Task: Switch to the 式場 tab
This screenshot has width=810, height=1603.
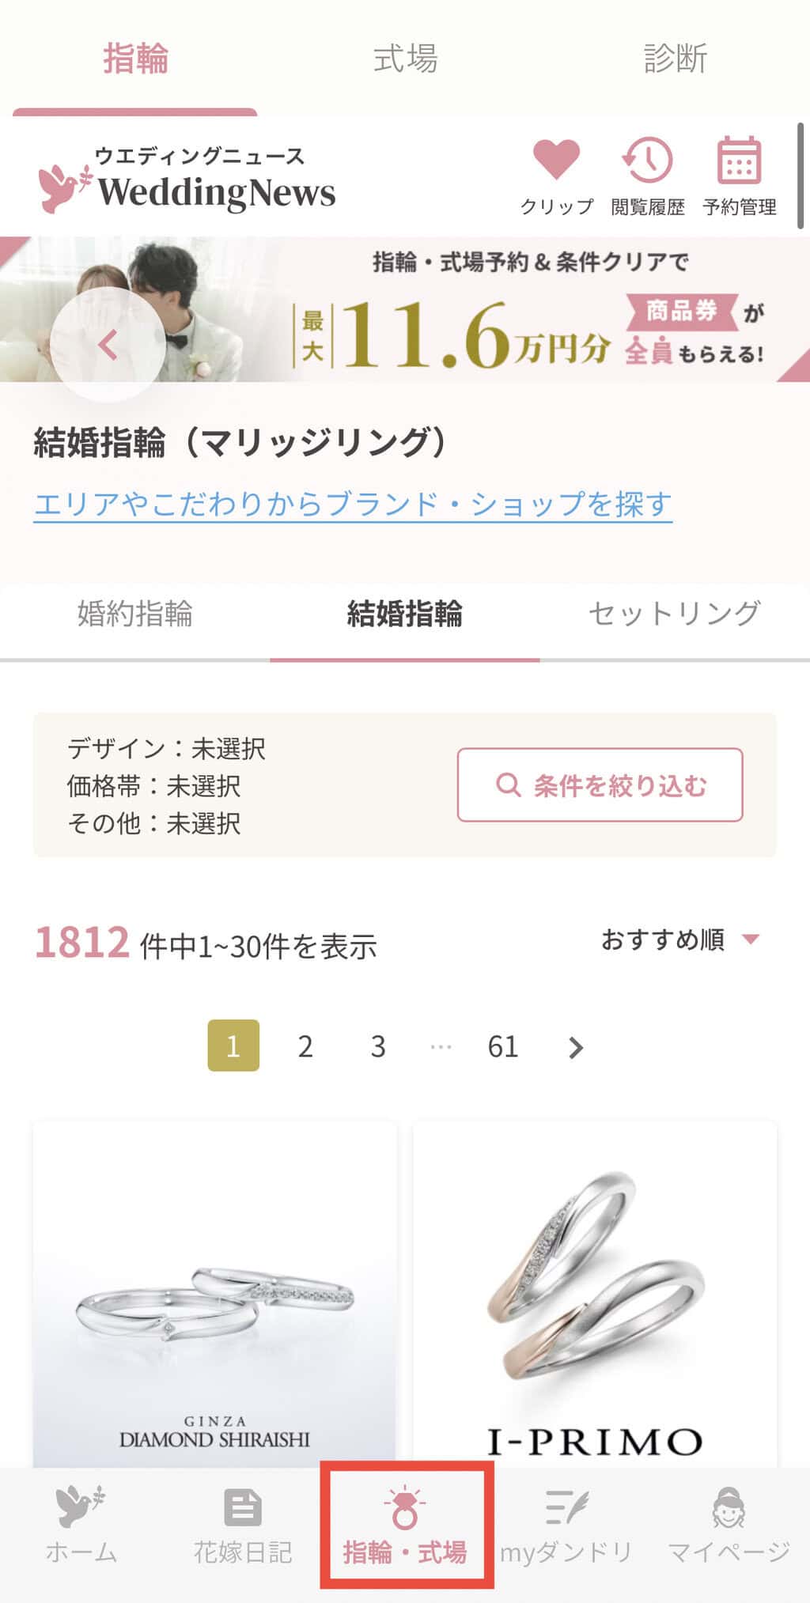Action: pyautogui.click(x=405, y=59)
